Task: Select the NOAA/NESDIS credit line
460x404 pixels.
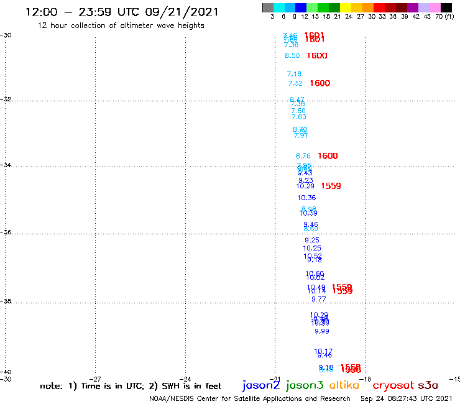Action: [250, 398]
